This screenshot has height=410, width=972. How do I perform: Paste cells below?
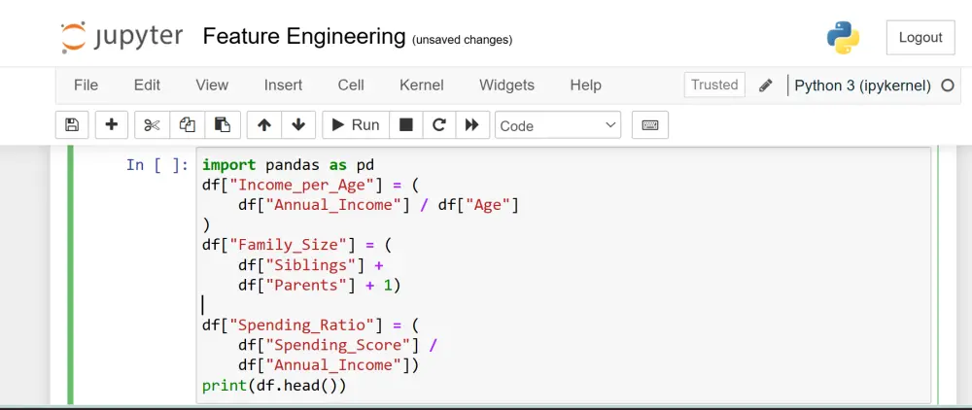223,125
